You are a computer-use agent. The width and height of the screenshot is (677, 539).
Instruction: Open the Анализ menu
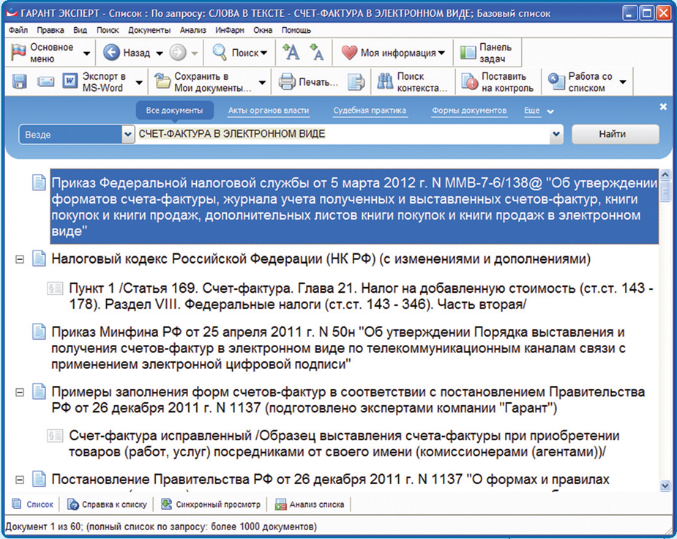(192, 30)
